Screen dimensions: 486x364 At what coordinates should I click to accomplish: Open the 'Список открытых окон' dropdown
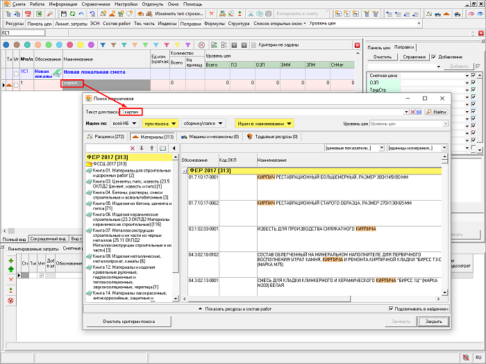click(x=280, y=24)
